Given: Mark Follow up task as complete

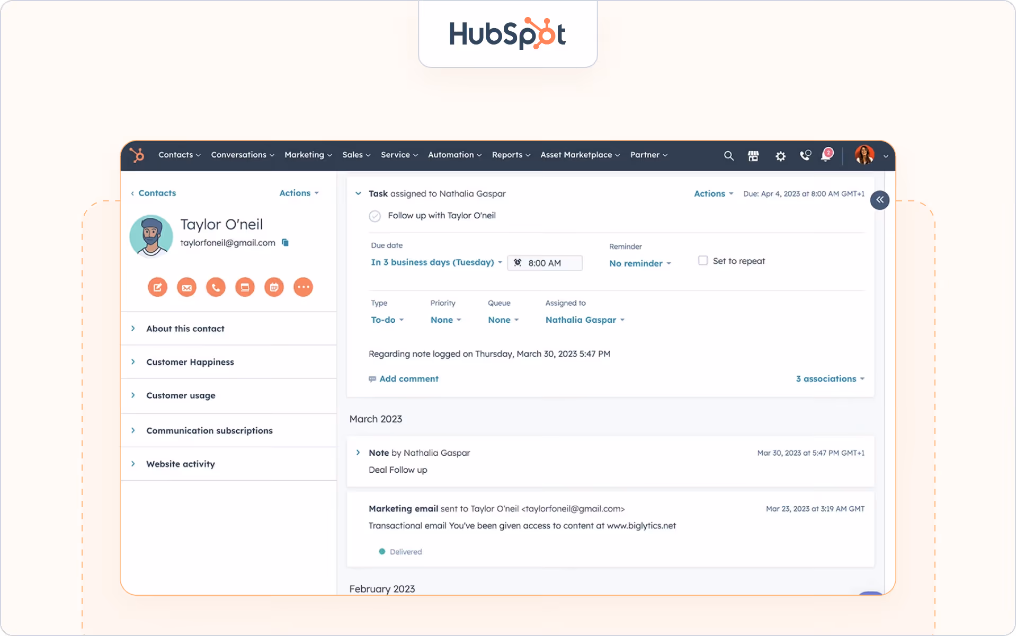Looking at the screenshot, I should point(375,216).
